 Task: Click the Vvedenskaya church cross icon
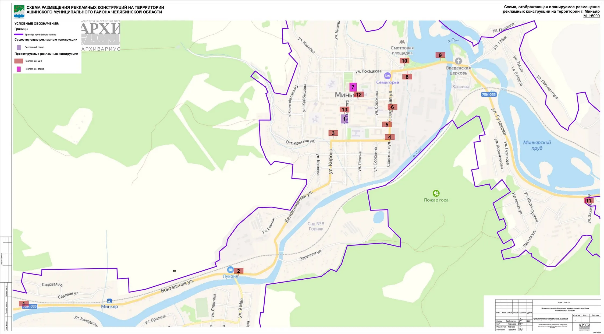point(458,61)
